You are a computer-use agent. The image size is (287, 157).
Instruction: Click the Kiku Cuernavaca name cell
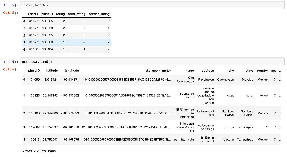(185, 80)
